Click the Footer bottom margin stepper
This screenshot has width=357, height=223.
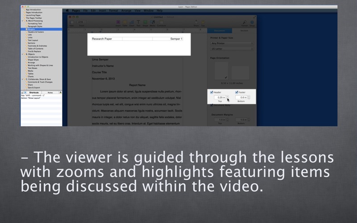249,97
